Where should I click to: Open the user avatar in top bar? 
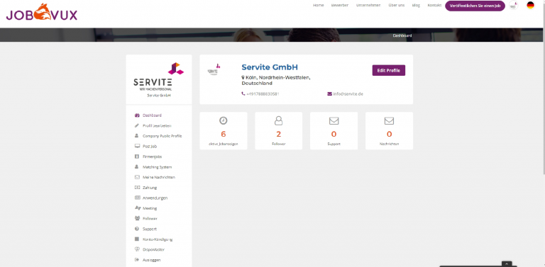(513, 5)
